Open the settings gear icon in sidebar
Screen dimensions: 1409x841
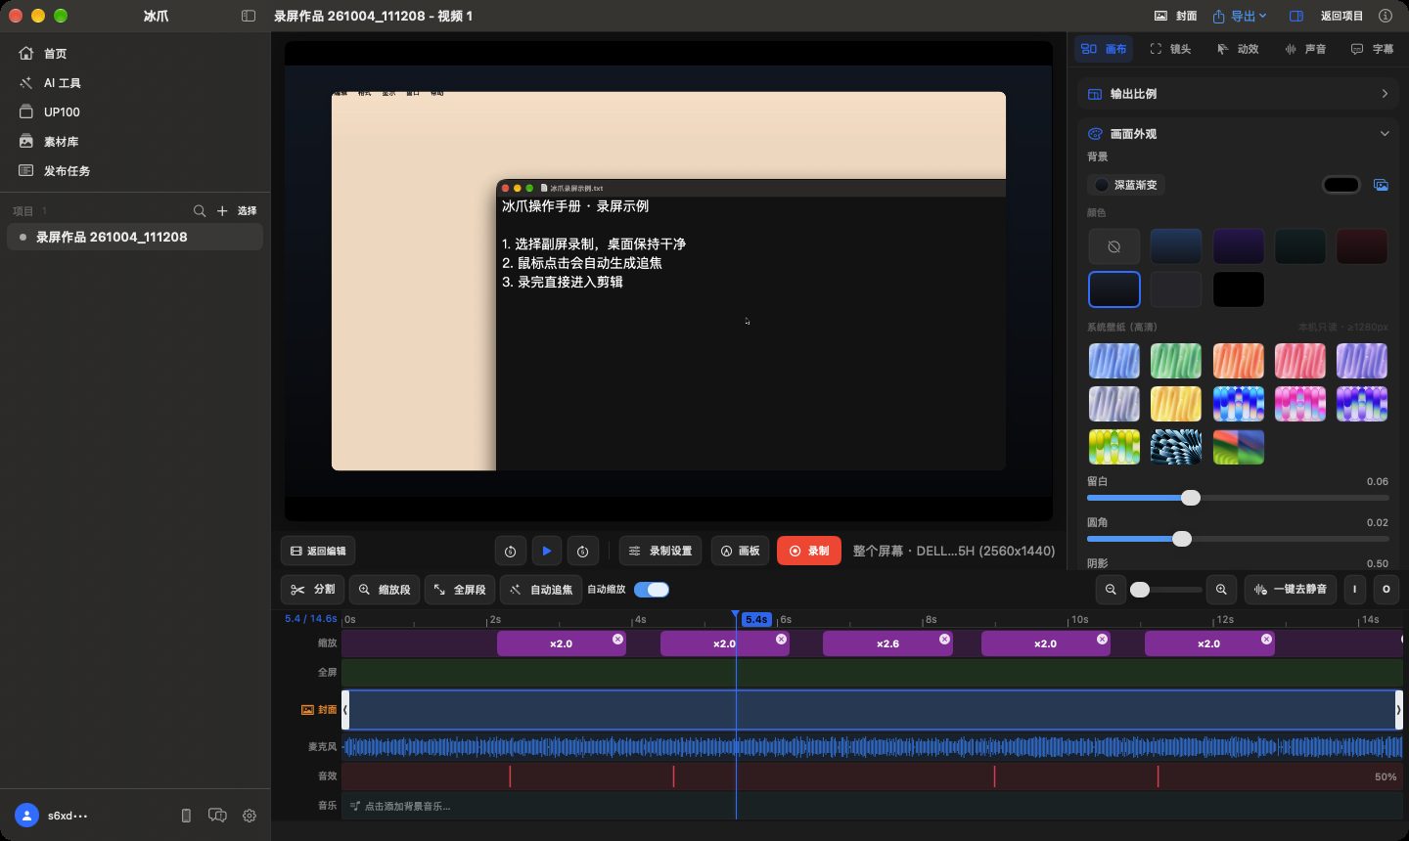click(250, 816)
